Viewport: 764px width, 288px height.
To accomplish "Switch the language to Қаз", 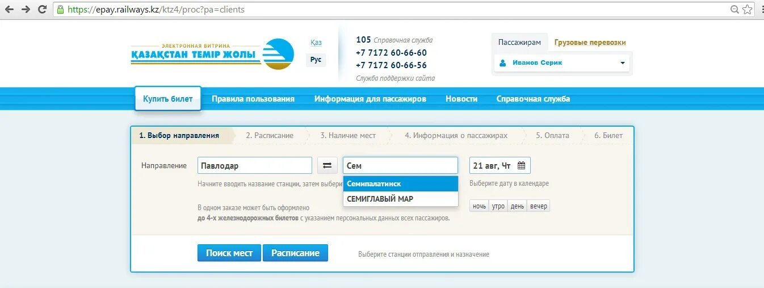I will (x=316, y=43).
